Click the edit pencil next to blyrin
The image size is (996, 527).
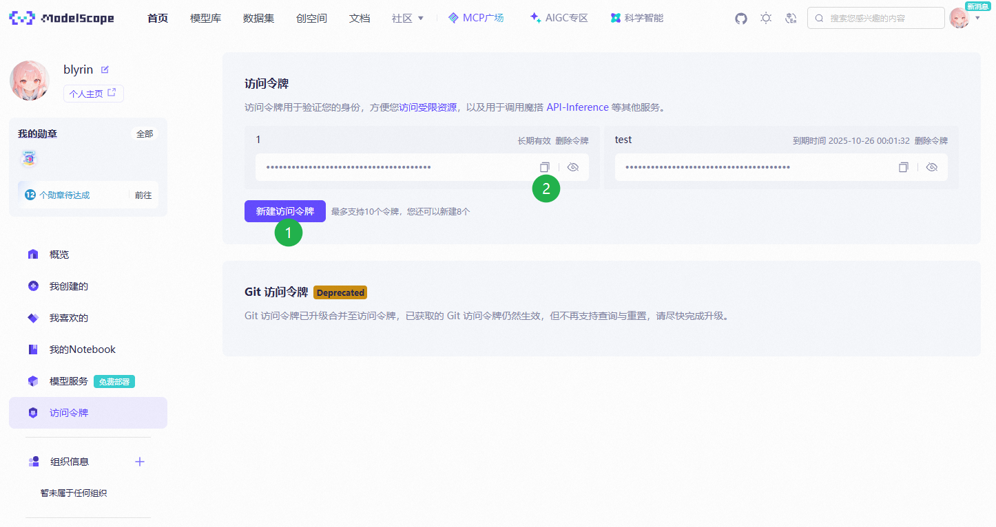click(105, 69)
